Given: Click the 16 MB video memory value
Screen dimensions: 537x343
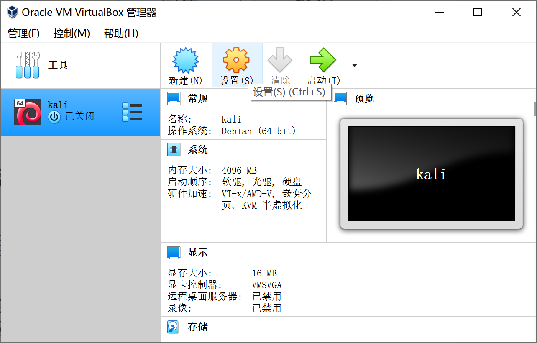Looking at the screenshot, I should click(x=264, y=274).
